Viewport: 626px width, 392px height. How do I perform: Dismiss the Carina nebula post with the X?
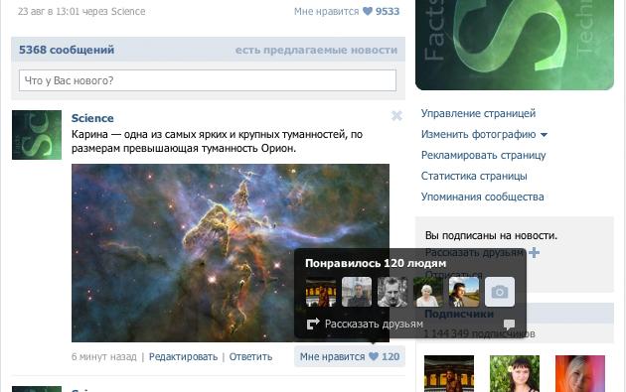(x=396, y=116)
